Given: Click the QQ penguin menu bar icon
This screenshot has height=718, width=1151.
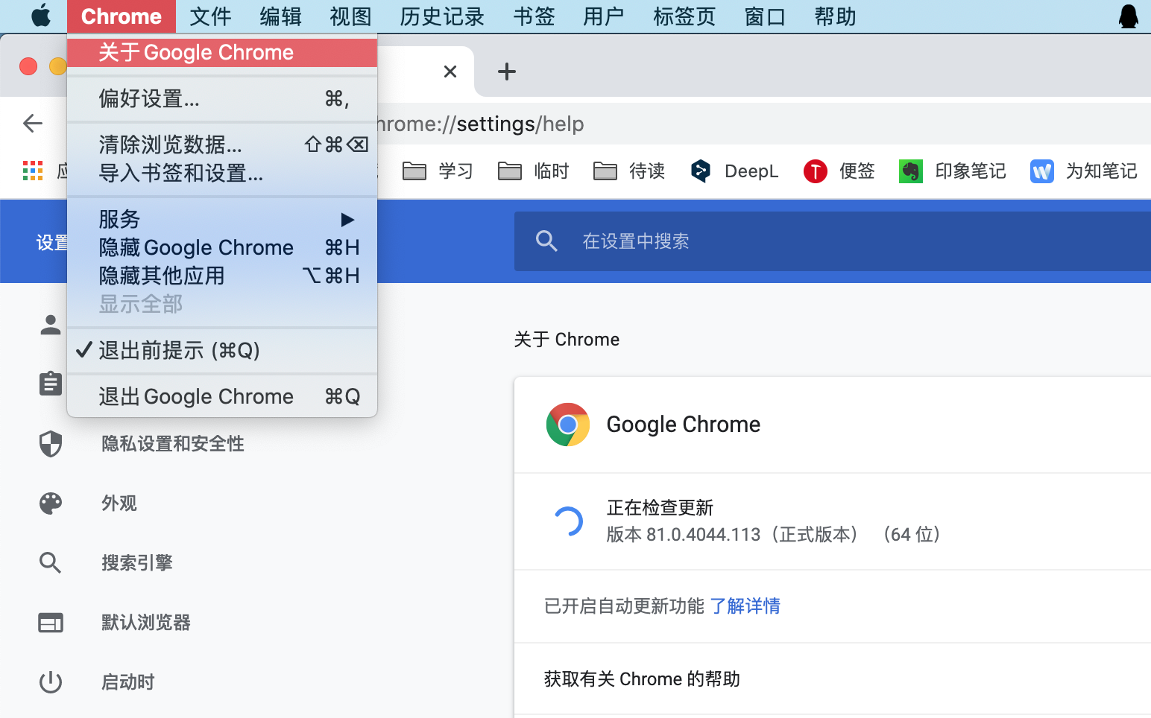Looking at the screenshot, I should point(1129,16).
